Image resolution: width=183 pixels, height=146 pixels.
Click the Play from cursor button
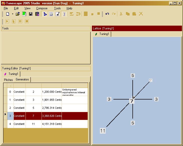pos(14,21)
